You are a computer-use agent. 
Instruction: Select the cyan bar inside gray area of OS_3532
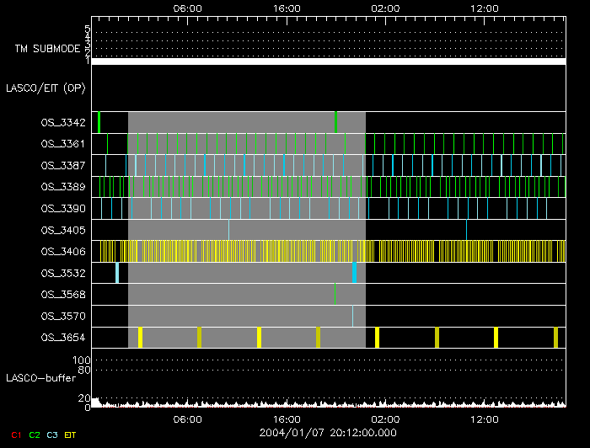click(355, 273)
